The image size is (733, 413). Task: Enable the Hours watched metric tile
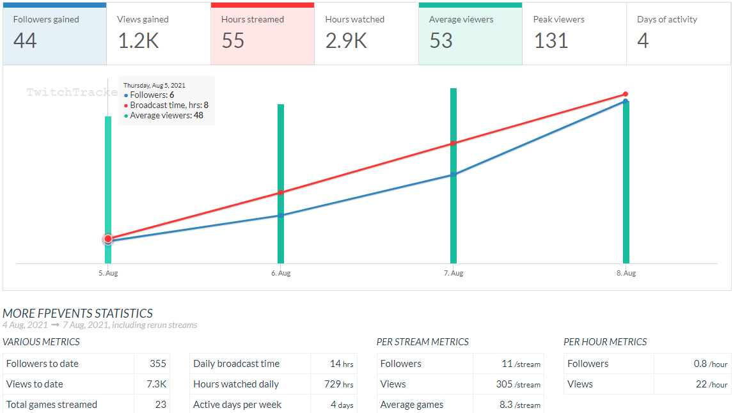pos(366,33)
